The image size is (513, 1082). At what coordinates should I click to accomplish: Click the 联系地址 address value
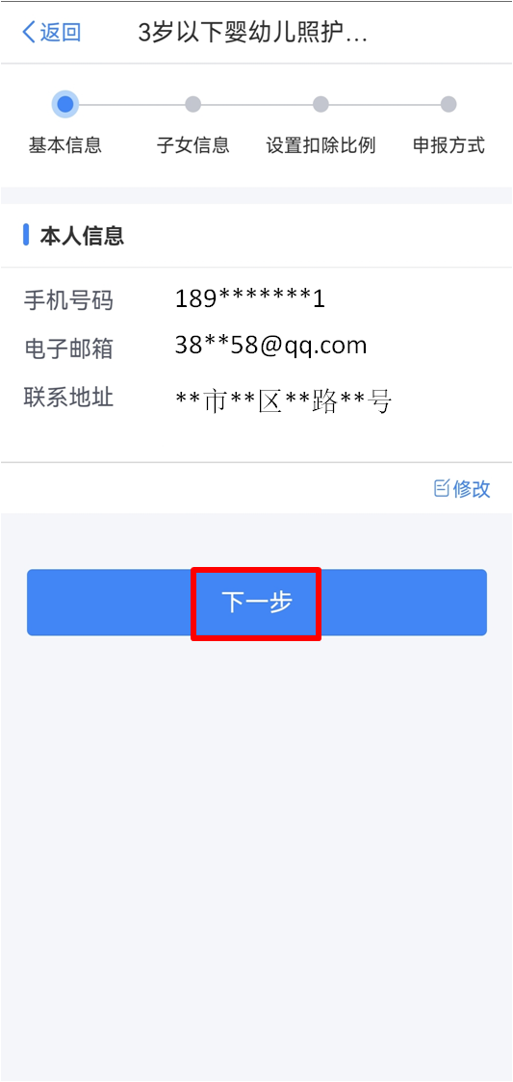pyautogui.click(x=283, y=400)
